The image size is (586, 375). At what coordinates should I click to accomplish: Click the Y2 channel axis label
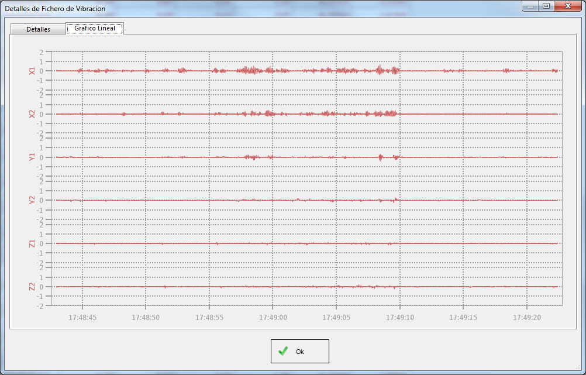click(32, 200)
